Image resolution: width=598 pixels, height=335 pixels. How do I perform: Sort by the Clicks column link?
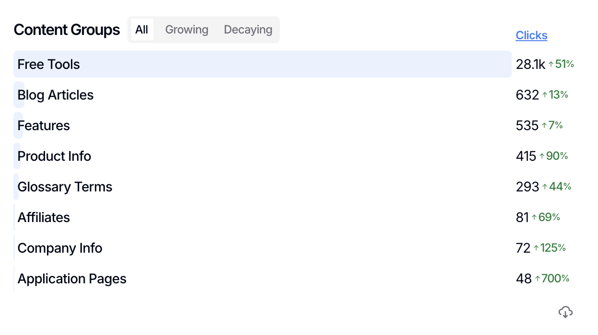pyautogui.click(x=531, y=35)
